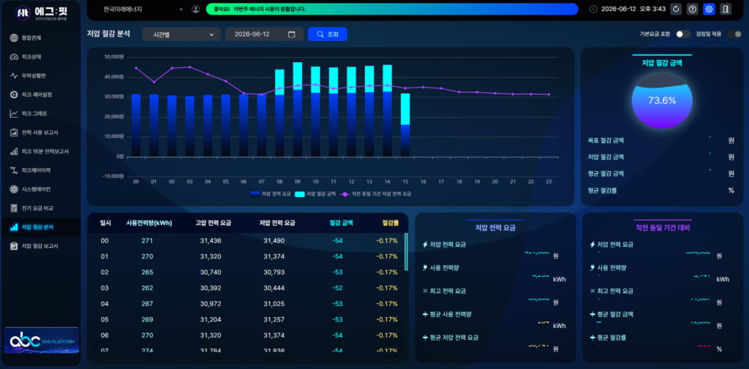Open the 시간별 period dropdown
This screenshot has height=369, width=749.
click(x=181, y=34)
